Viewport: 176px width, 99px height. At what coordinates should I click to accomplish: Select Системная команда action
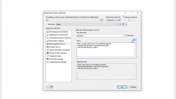pyautogui.click(x=59, y=59)
